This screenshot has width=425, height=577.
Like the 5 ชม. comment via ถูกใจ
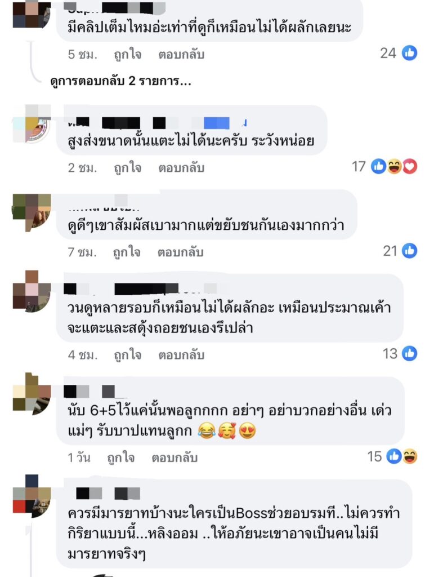click(128, 54)
